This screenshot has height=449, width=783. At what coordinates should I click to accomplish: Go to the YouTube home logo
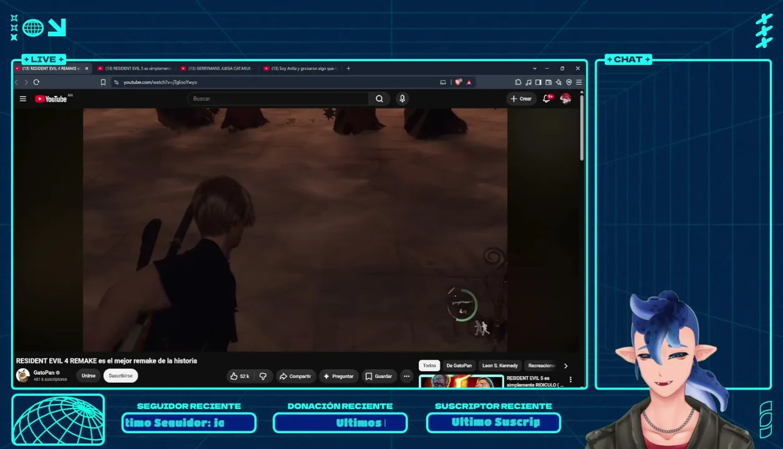click(52, 99)
